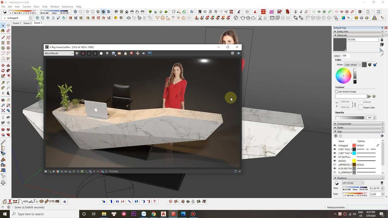The height and width of the screenshot is (218, 388).
Task: Open the Untagged tag dropdown in toolbar
Action: click(x=17, y=18)
